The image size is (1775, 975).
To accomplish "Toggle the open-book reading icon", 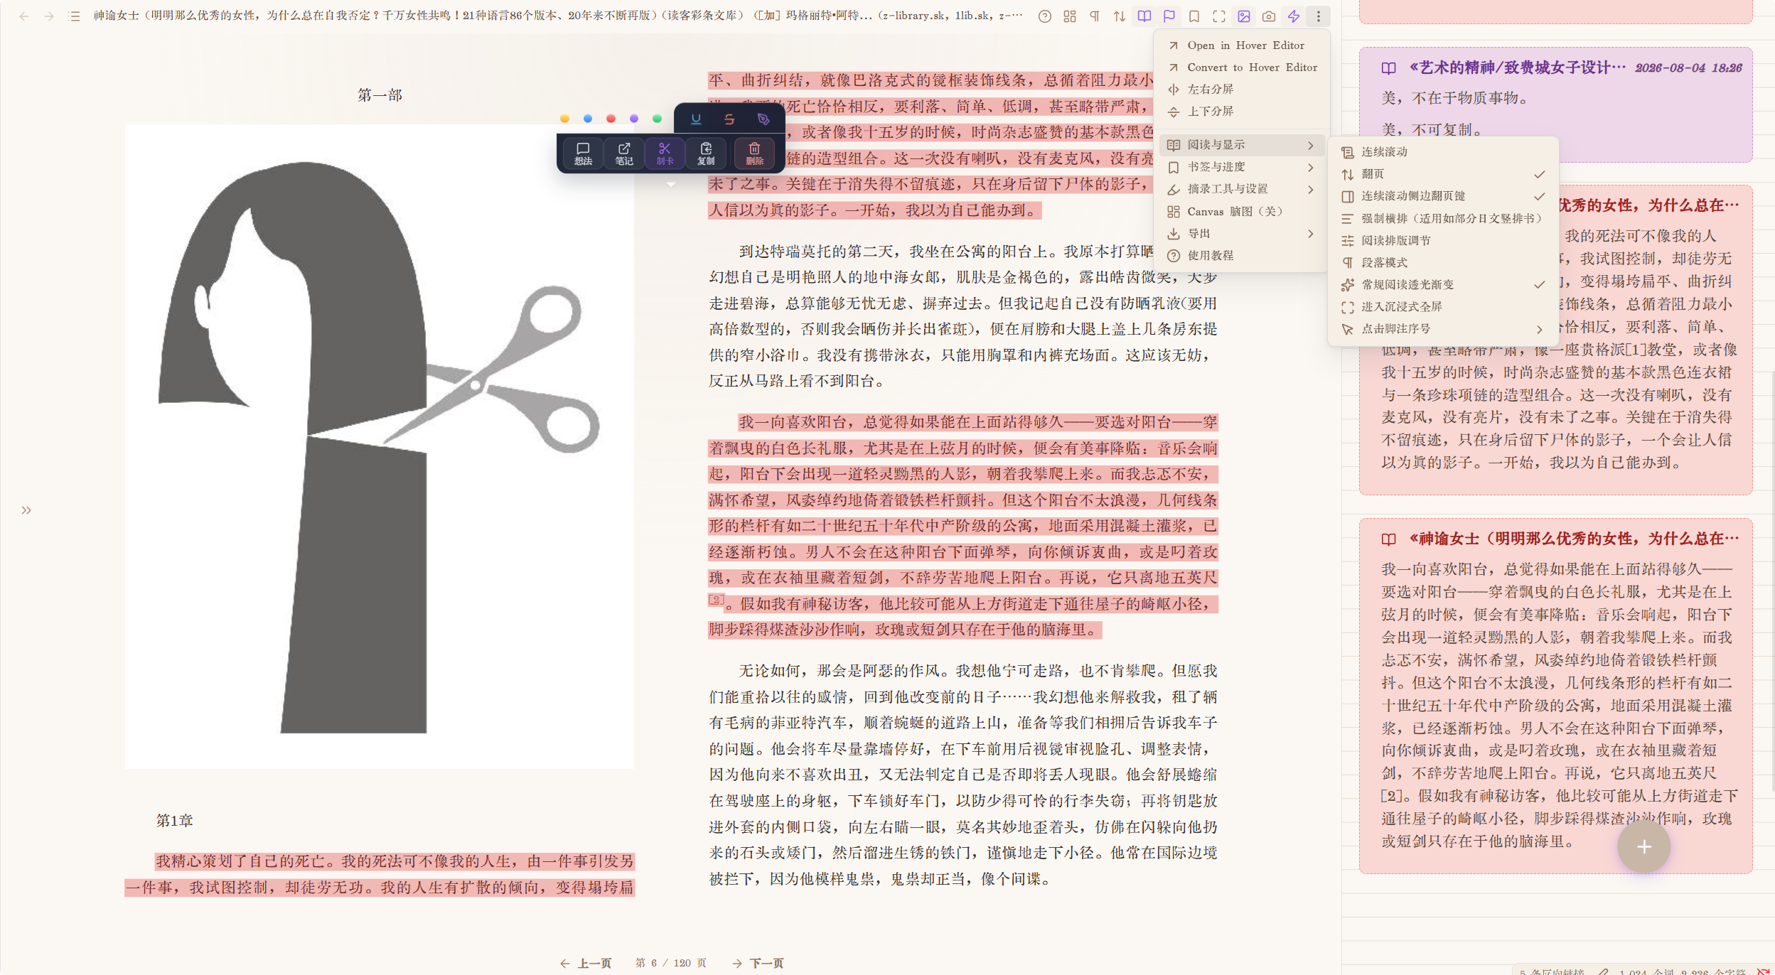I will click(1144, 16).
